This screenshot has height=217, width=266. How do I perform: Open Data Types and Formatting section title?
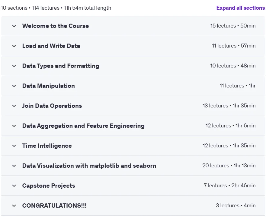61,66
